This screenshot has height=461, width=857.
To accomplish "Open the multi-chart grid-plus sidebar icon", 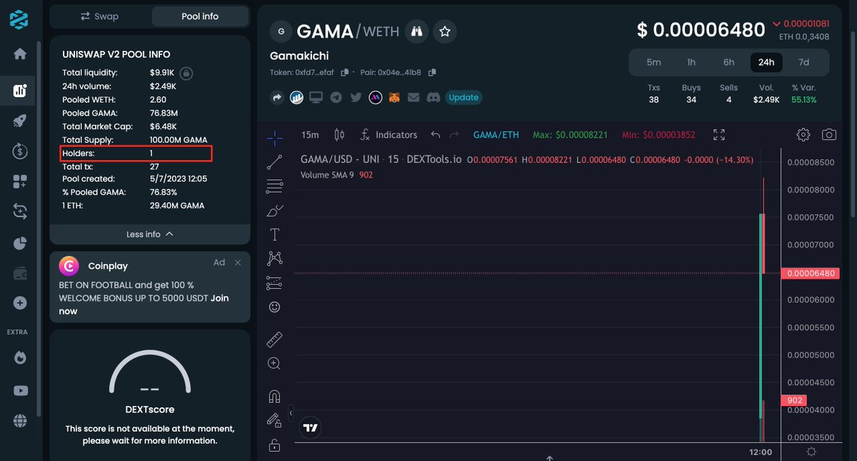I will tap(20, 182).
